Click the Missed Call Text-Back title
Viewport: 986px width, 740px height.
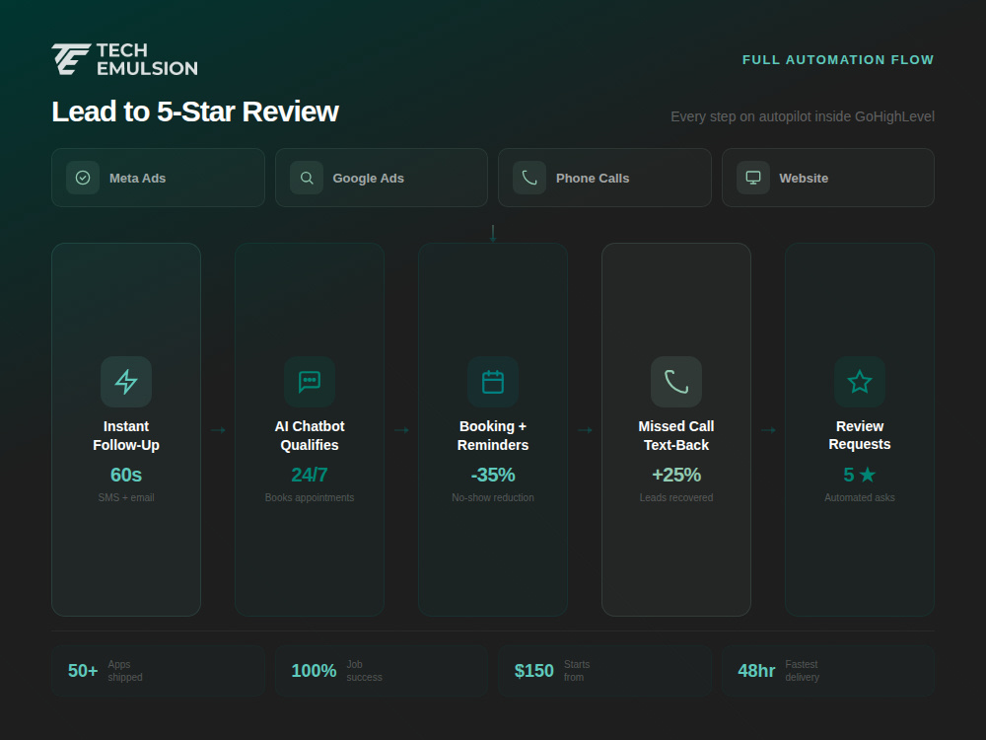tap(676, 435)
